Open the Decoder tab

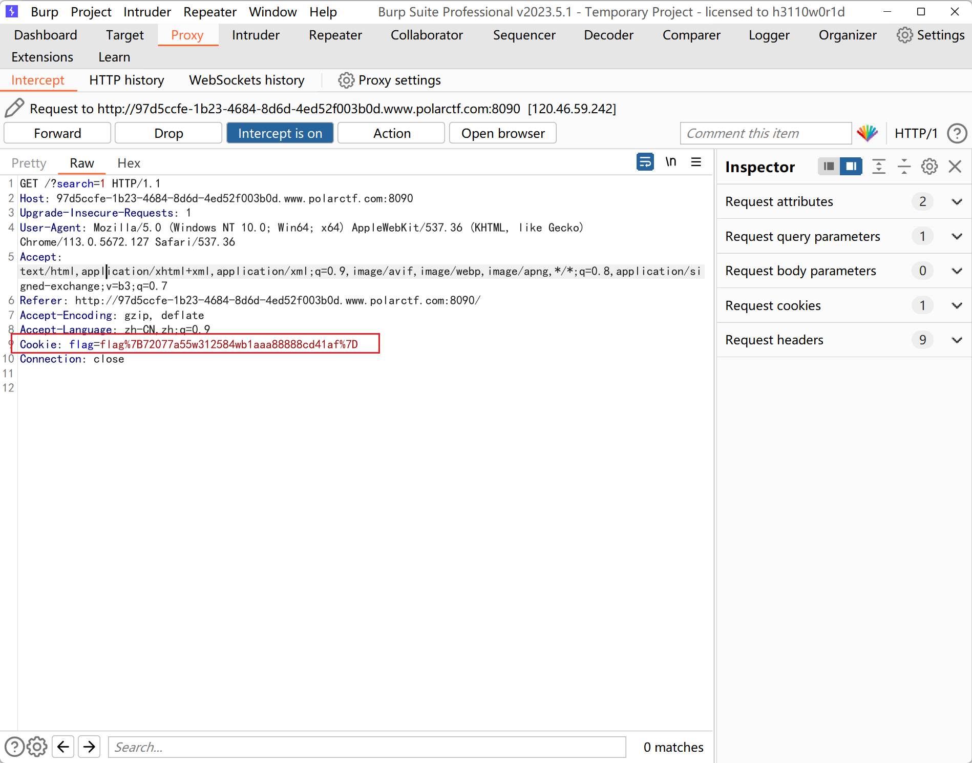608,35
